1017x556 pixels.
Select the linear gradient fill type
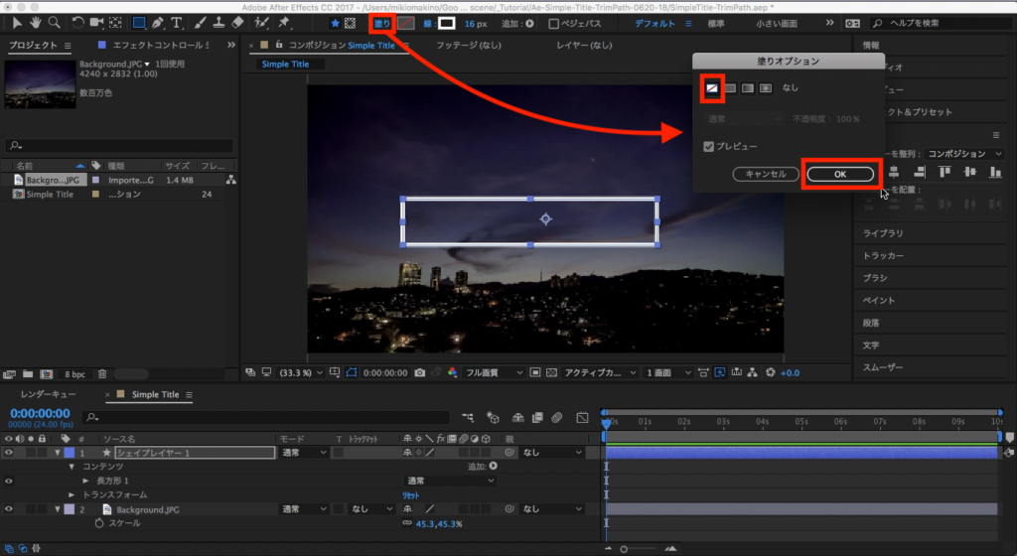point(747,88)
